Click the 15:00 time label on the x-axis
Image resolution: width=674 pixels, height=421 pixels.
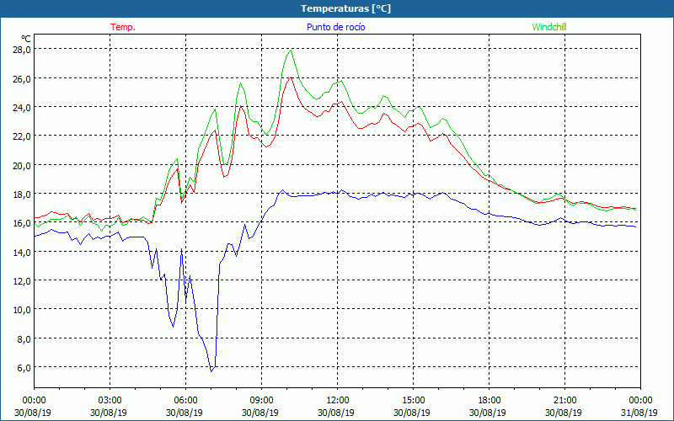coord(413,401)
